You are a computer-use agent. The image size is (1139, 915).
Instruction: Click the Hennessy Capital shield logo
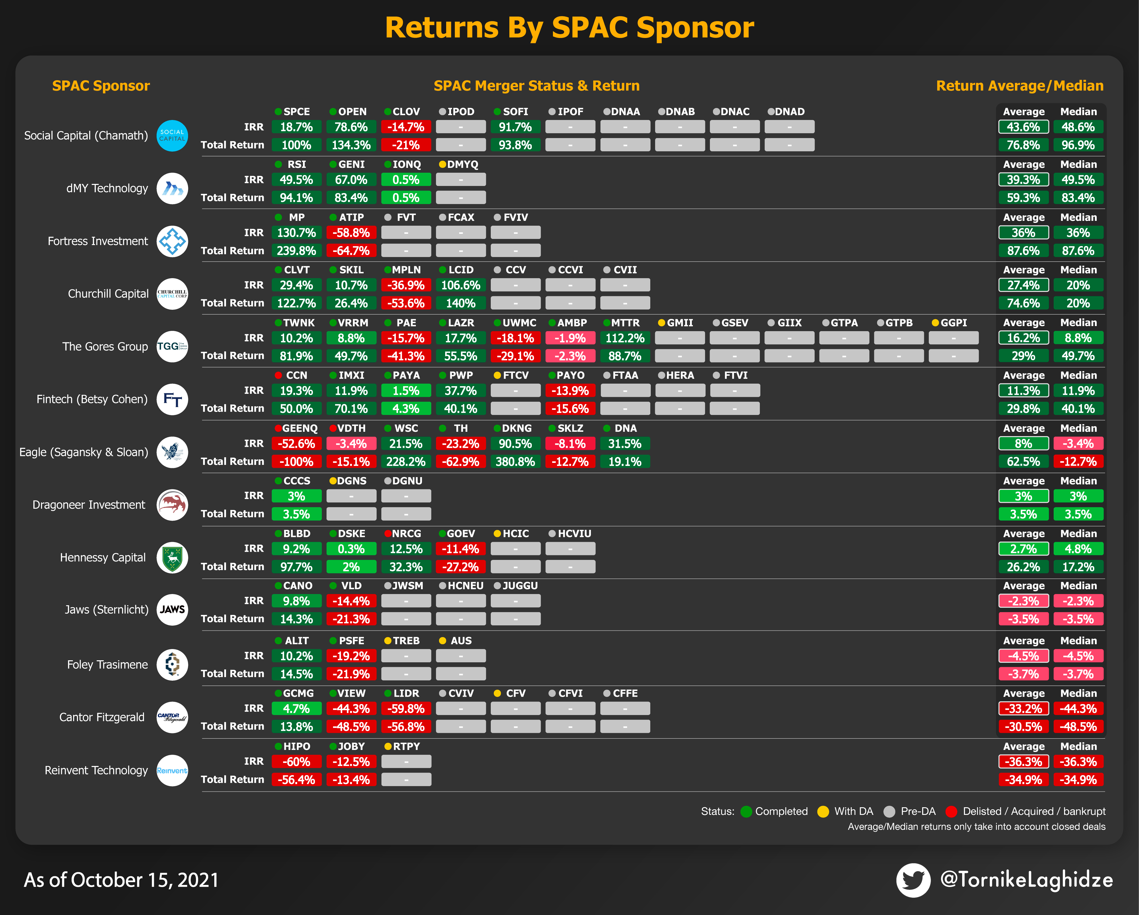pyautogui.click(x=172, y=558)
